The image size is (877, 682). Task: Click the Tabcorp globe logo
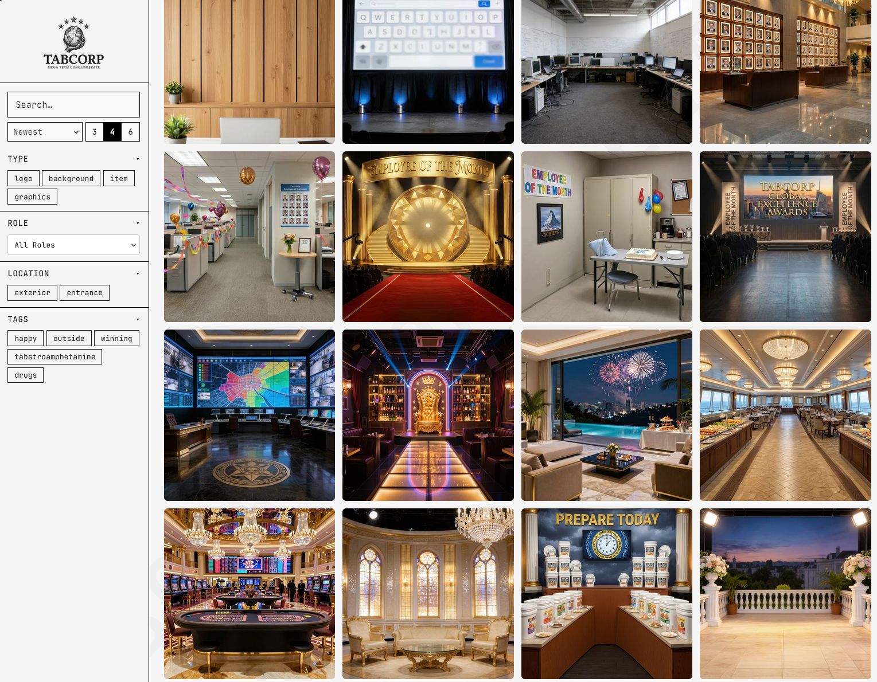coord(74,43)
